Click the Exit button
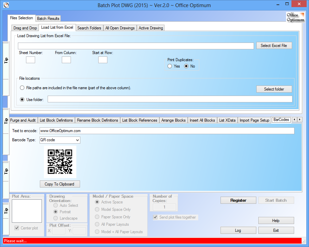Screen dimensions: 309x247 point(276,230)
